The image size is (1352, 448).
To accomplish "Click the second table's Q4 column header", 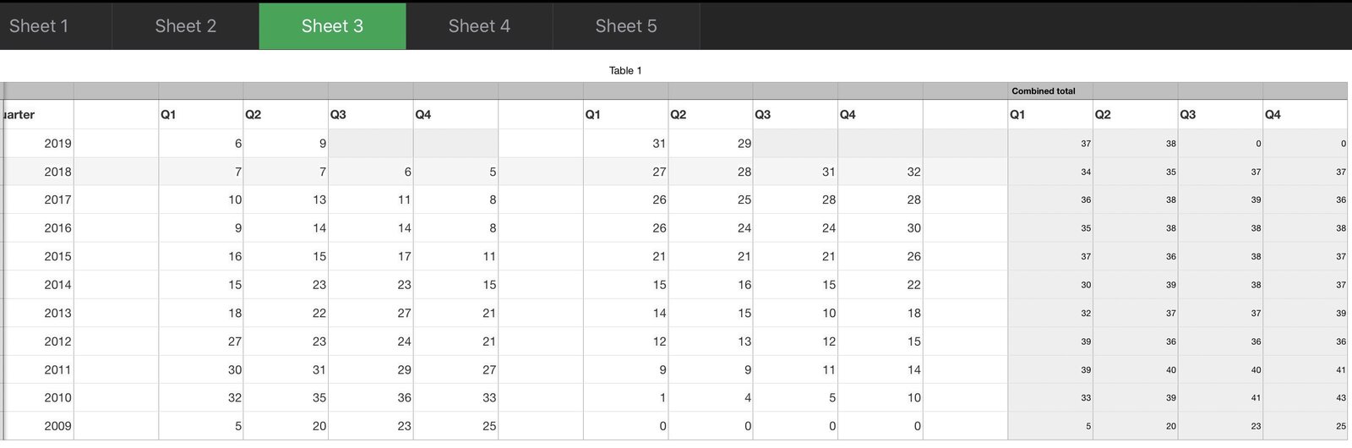I will coord(880,115).
